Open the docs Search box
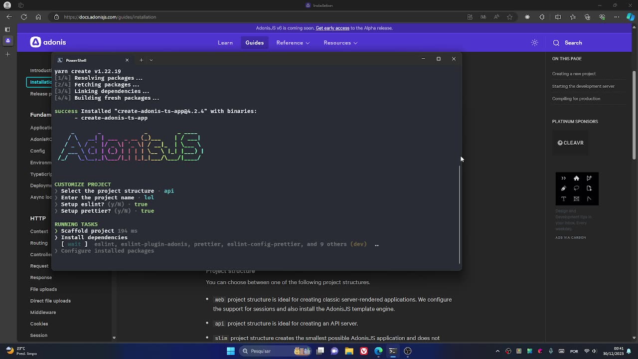This screenshot has width=638, height=359. pos(567,43)
